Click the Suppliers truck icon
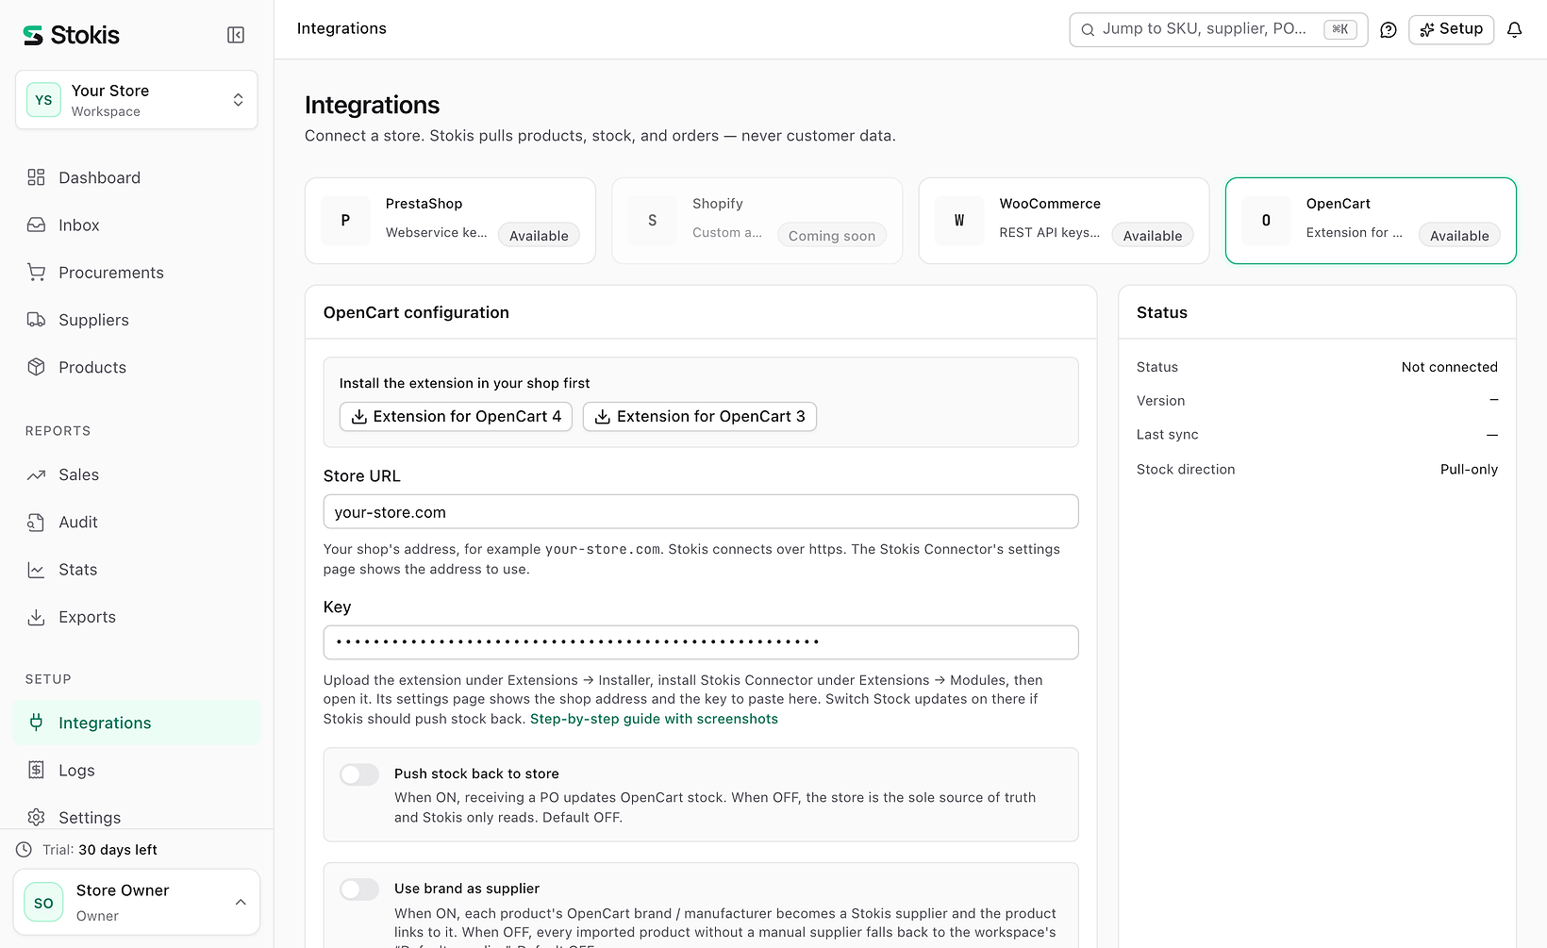1547x948 pixels. pyautogui.click(x=36, y=320)
